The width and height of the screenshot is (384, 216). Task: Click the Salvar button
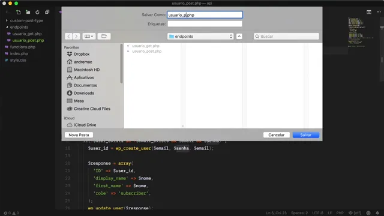[x=306, y=135]
